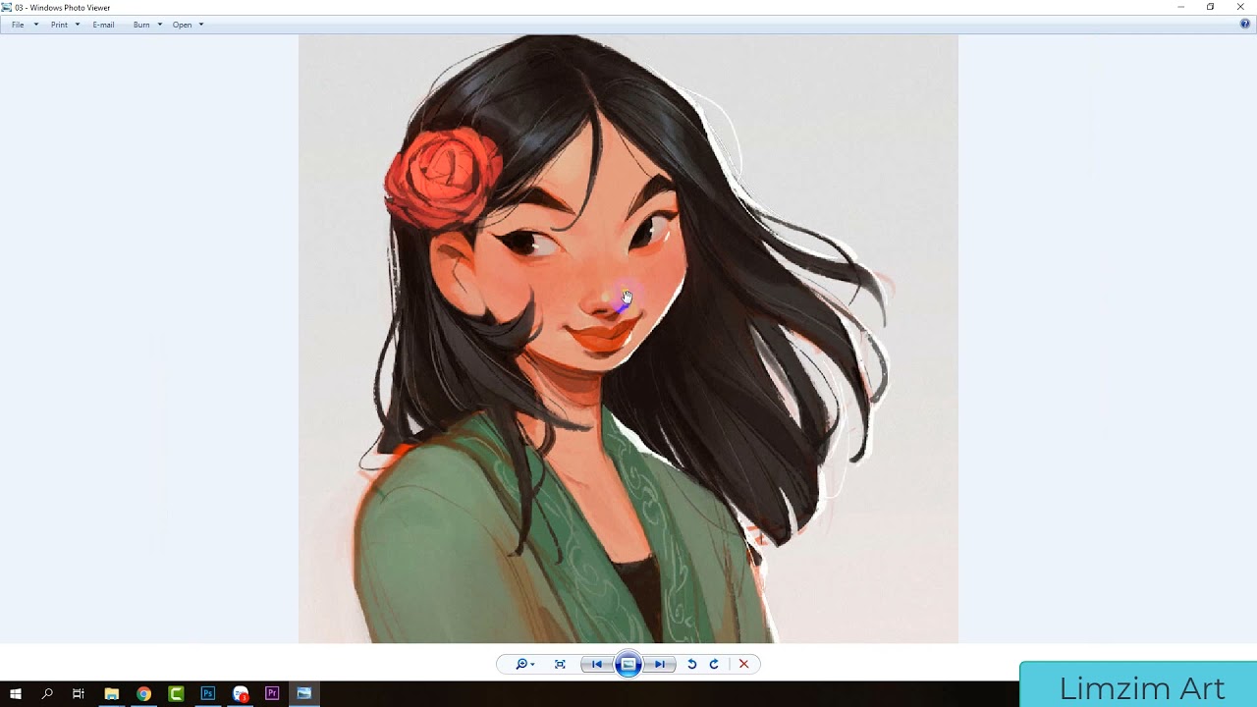Launch Google Chrome from the taskbar

[143, 694]
